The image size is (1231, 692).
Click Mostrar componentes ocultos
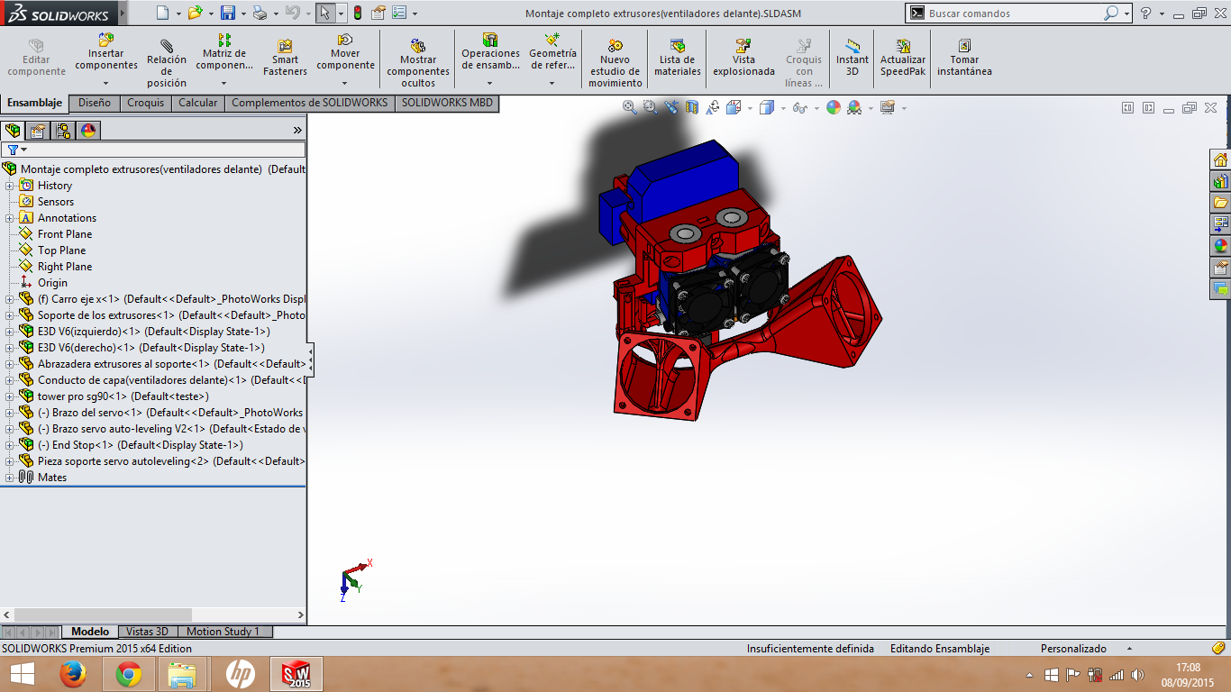[418, 65]
